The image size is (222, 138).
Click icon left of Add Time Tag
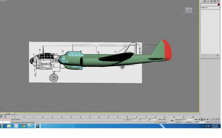coord(156,123)
